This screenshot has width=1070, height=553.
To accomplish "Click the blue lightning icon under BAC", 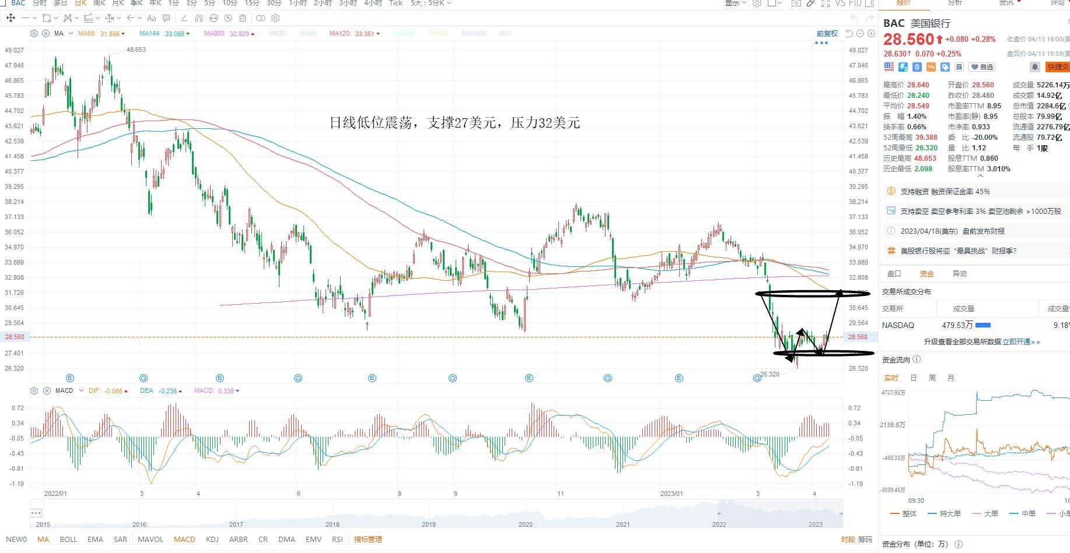I will pos(903,67).
